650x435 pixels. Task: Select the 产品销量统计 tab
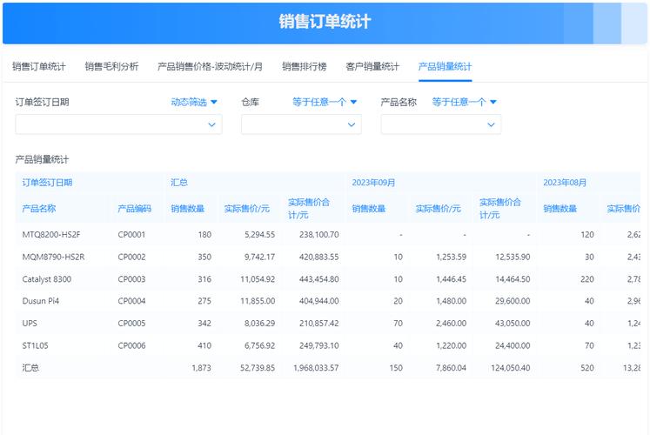tap(445, 66)
